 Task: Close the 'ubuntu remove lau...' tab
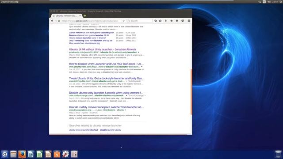[80, 16]
